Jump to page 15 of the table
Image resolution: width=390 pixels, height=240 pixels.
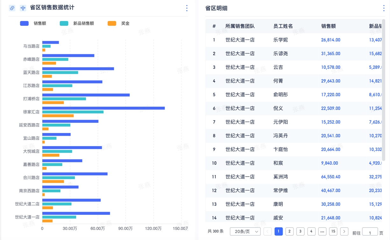coord(333,231)
